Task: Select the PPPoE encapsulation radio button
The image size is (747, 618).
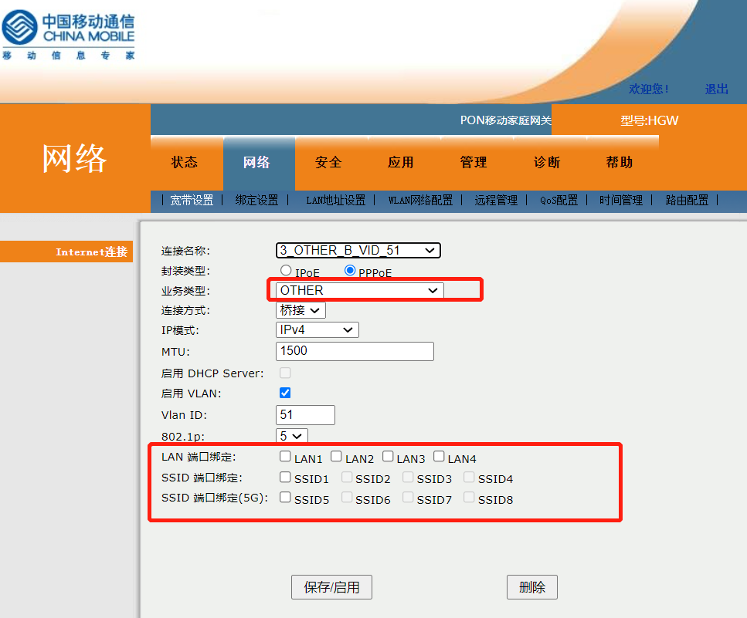Action: point(350,270)
